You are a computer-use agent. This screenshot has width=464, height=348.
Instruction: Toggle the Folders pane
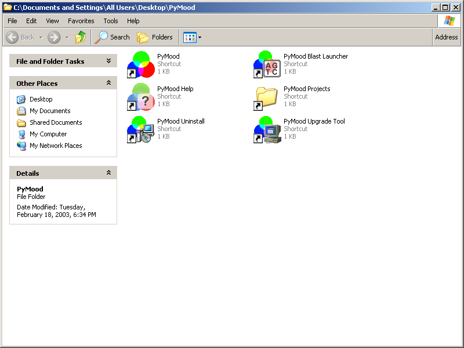(x=155, y=37)
